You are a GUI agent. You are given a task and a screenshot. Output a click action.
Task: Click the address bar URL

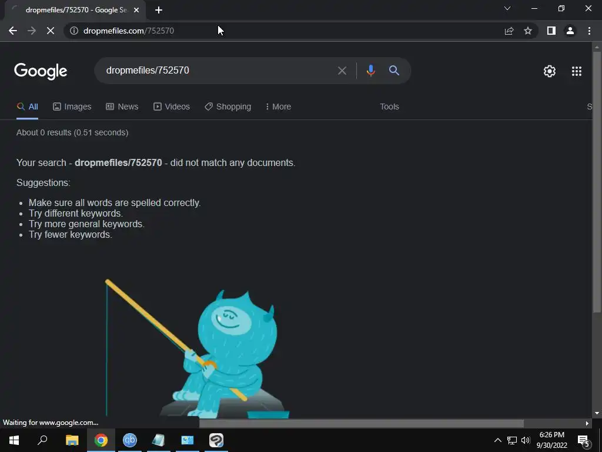tap(129, 31)
